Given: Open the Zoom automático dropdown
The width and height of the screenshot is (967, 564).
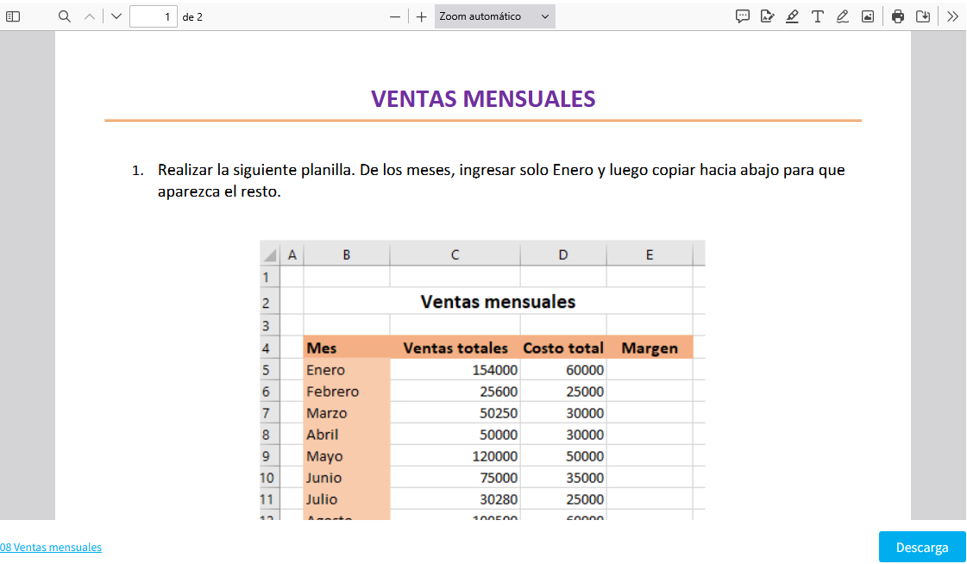Looking at the screenshot, I should coord(494,16).
